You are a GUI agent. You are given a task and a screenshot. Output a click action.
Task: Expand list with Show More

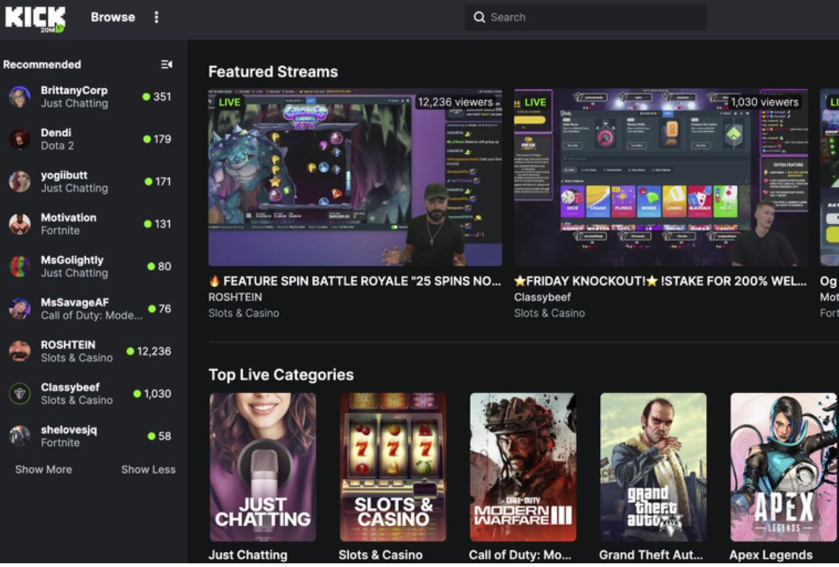coord(44,470)
